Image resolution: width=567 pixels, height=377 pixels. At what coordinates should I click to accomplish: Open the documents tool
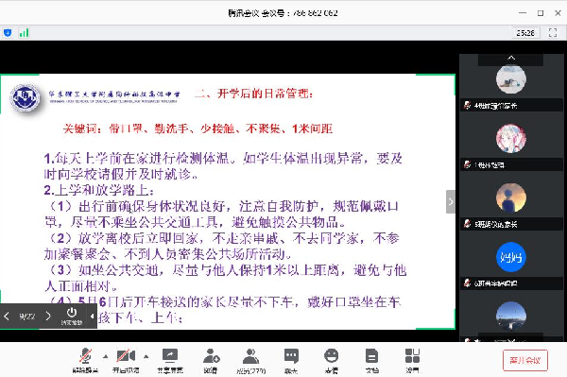[371, 360]
